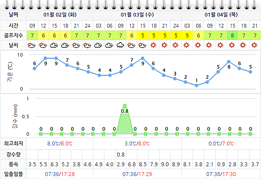The width and height of the screenshot is (261, 179).
Task: Select the cloudy icon for 01월 03일 06시
Action: tap(109, 45)
